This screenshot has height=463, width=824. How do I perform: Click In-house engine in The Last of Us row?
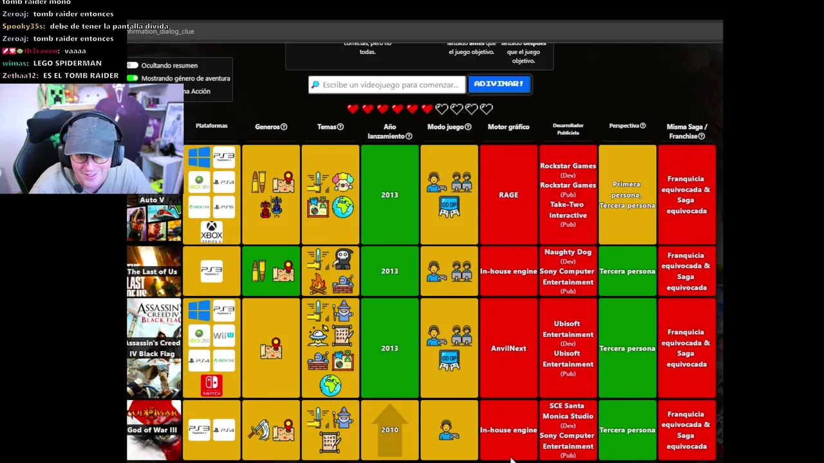coord(509,271)
